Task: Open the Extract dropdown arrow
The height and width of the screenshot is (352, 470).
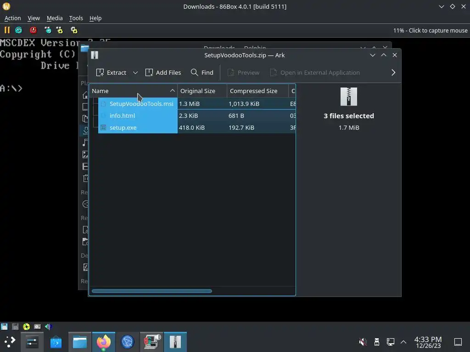Action: point(135,73)
